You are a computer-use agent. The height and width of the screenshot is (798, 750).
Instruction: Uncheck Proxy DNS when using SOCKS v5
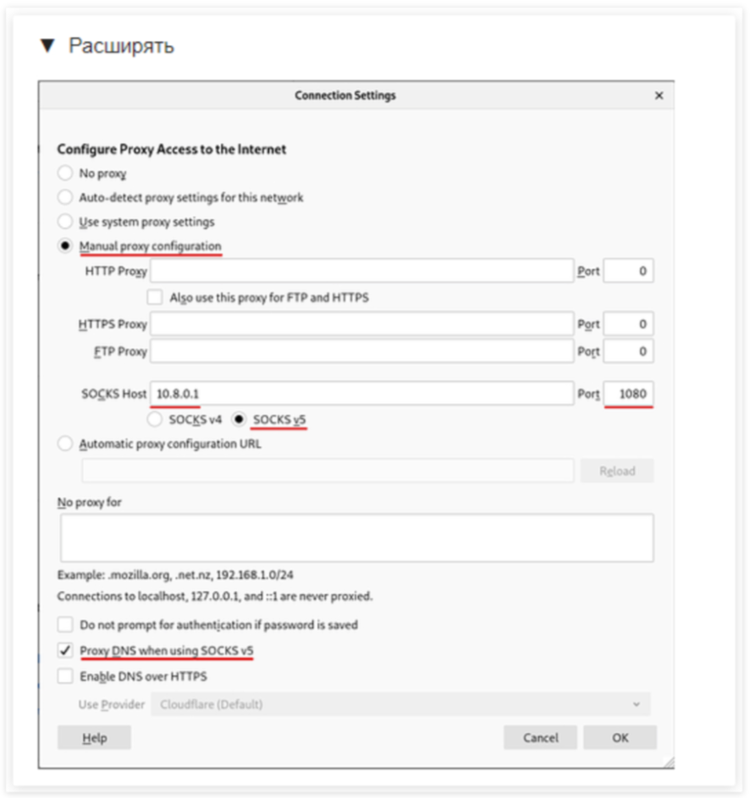65,651
